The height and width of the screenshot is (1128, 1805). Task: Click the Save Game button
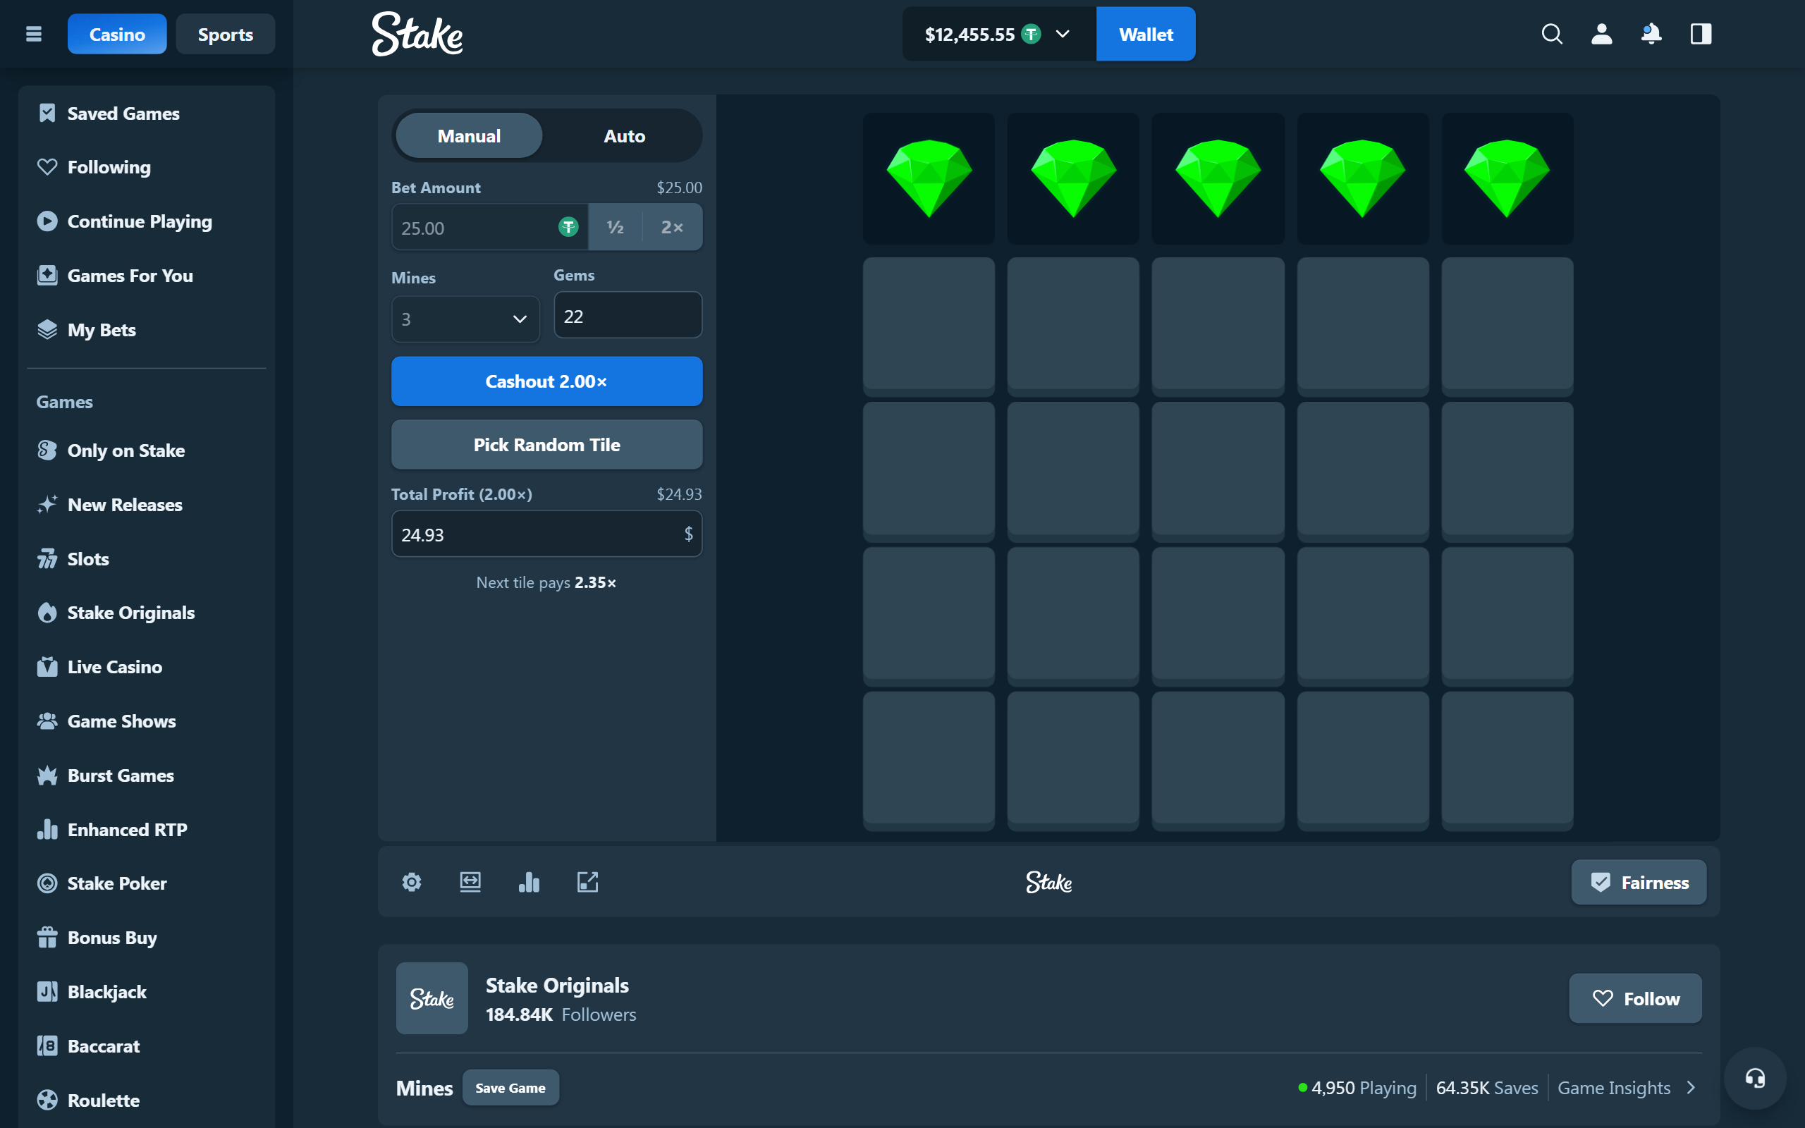[510, 1088]
